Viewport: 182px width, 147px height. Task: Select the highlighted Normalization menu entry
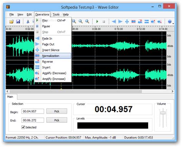coord(53,56)
